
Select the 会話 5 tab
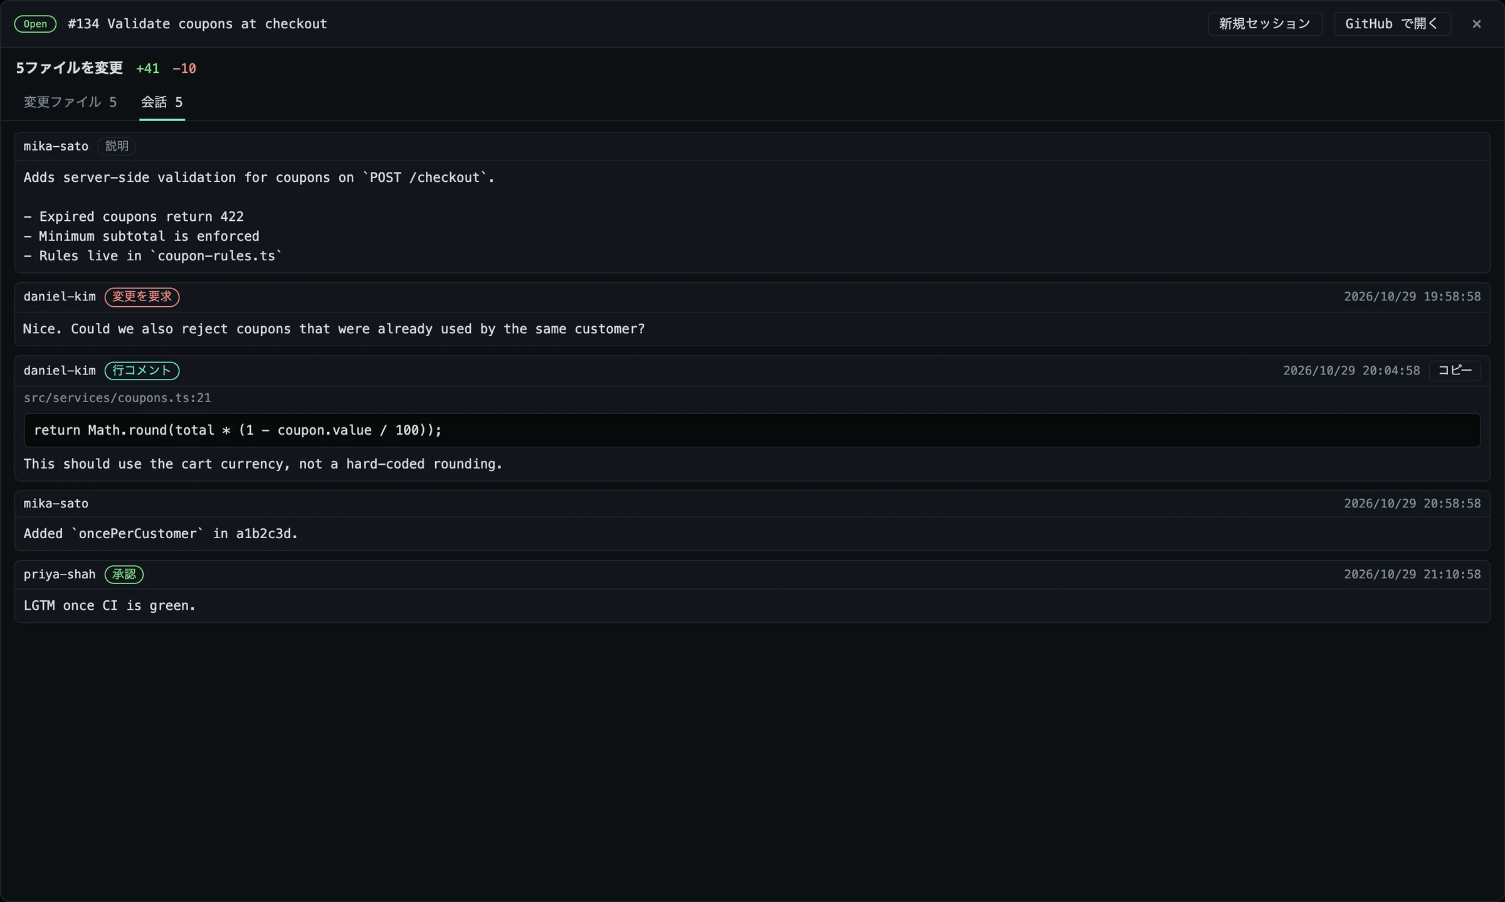click(x=162, y=102)
